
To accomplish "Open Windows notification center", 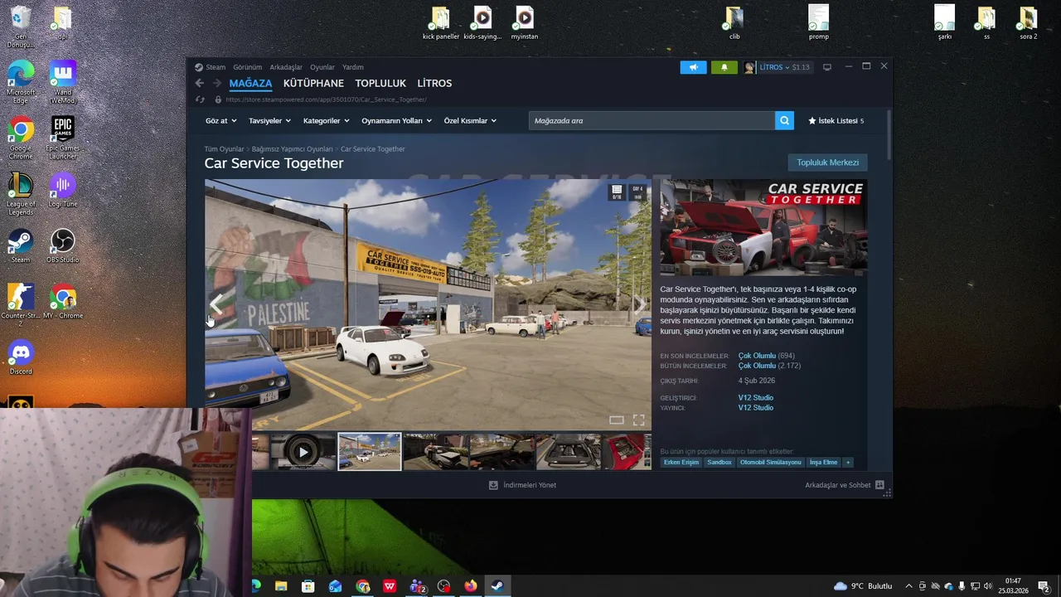I will 1044,586.
